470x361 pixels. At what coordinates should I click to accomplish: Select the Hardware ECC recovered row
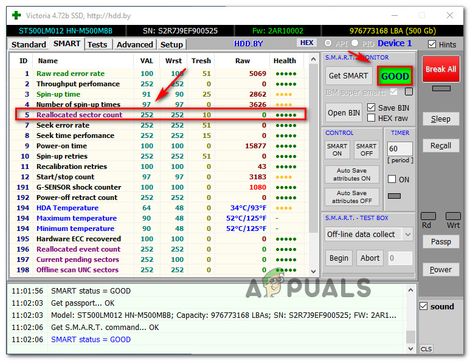click(x=157, y=239)
